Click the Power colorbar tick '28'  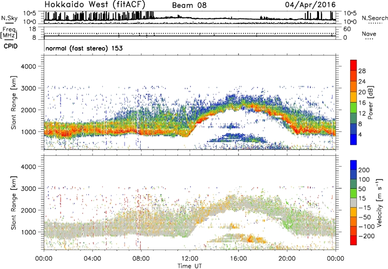click(x=362, y=71)
